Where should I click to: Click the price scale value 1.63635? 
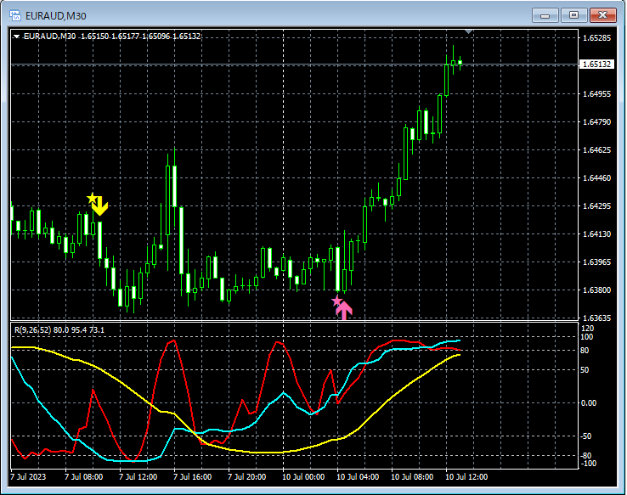(596, 318)
